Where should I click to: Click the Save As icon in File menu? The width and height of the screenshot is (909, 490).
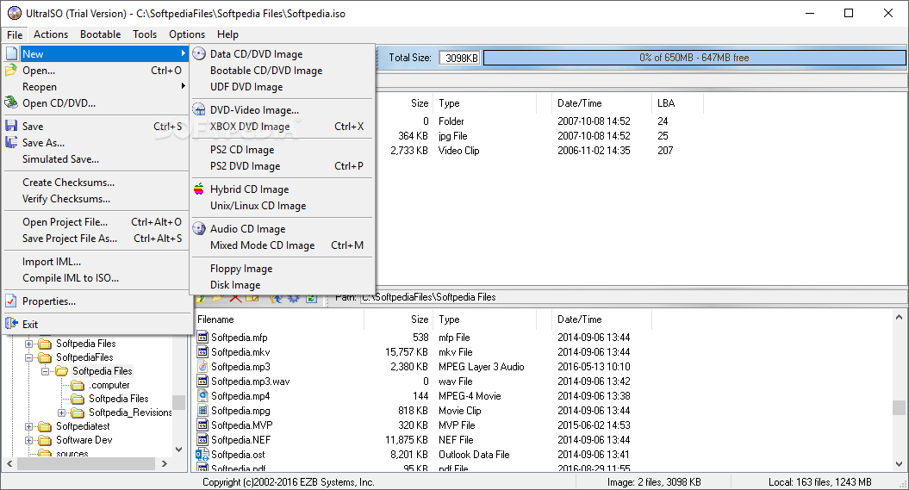(11, 142)
